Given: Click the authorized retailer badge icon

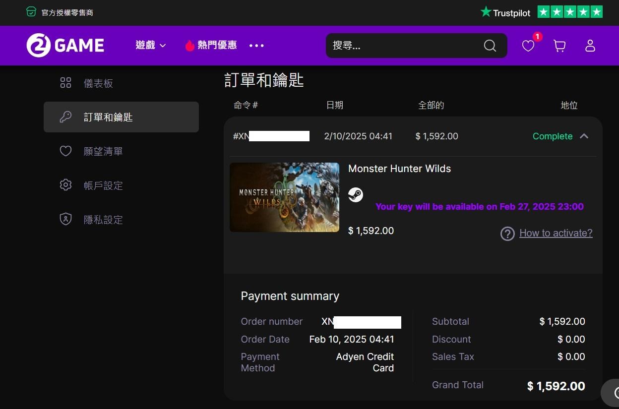Looking at the screenshot, I should pos(31,12).
